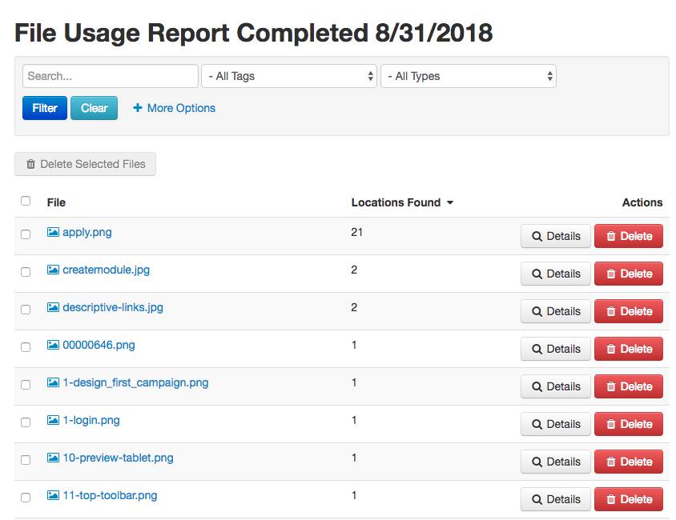Click the plus icon beside More Options

[138, 109]
